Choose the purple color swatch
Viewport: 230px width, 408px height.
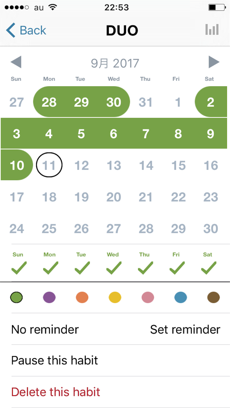[x=49, y=297]
